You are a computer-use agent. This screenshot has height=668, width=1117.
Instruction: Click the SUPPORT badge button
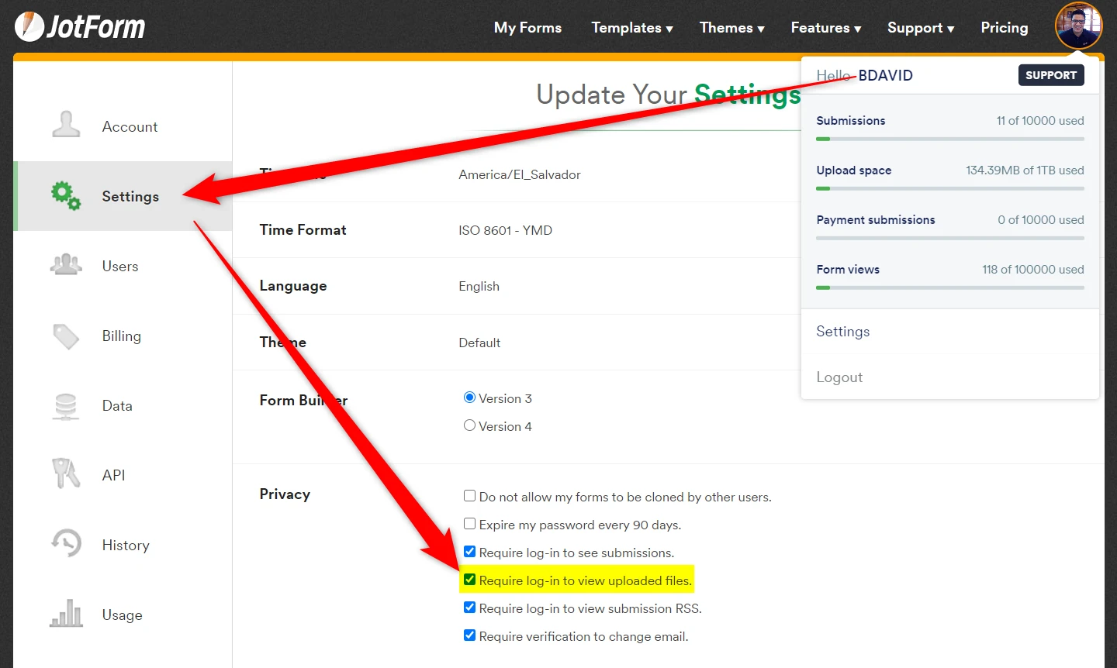[1050, 75]
